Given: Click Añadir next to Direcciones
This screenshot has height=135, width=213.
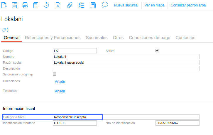Looking at the screenshot, I should tap(60, 81).
